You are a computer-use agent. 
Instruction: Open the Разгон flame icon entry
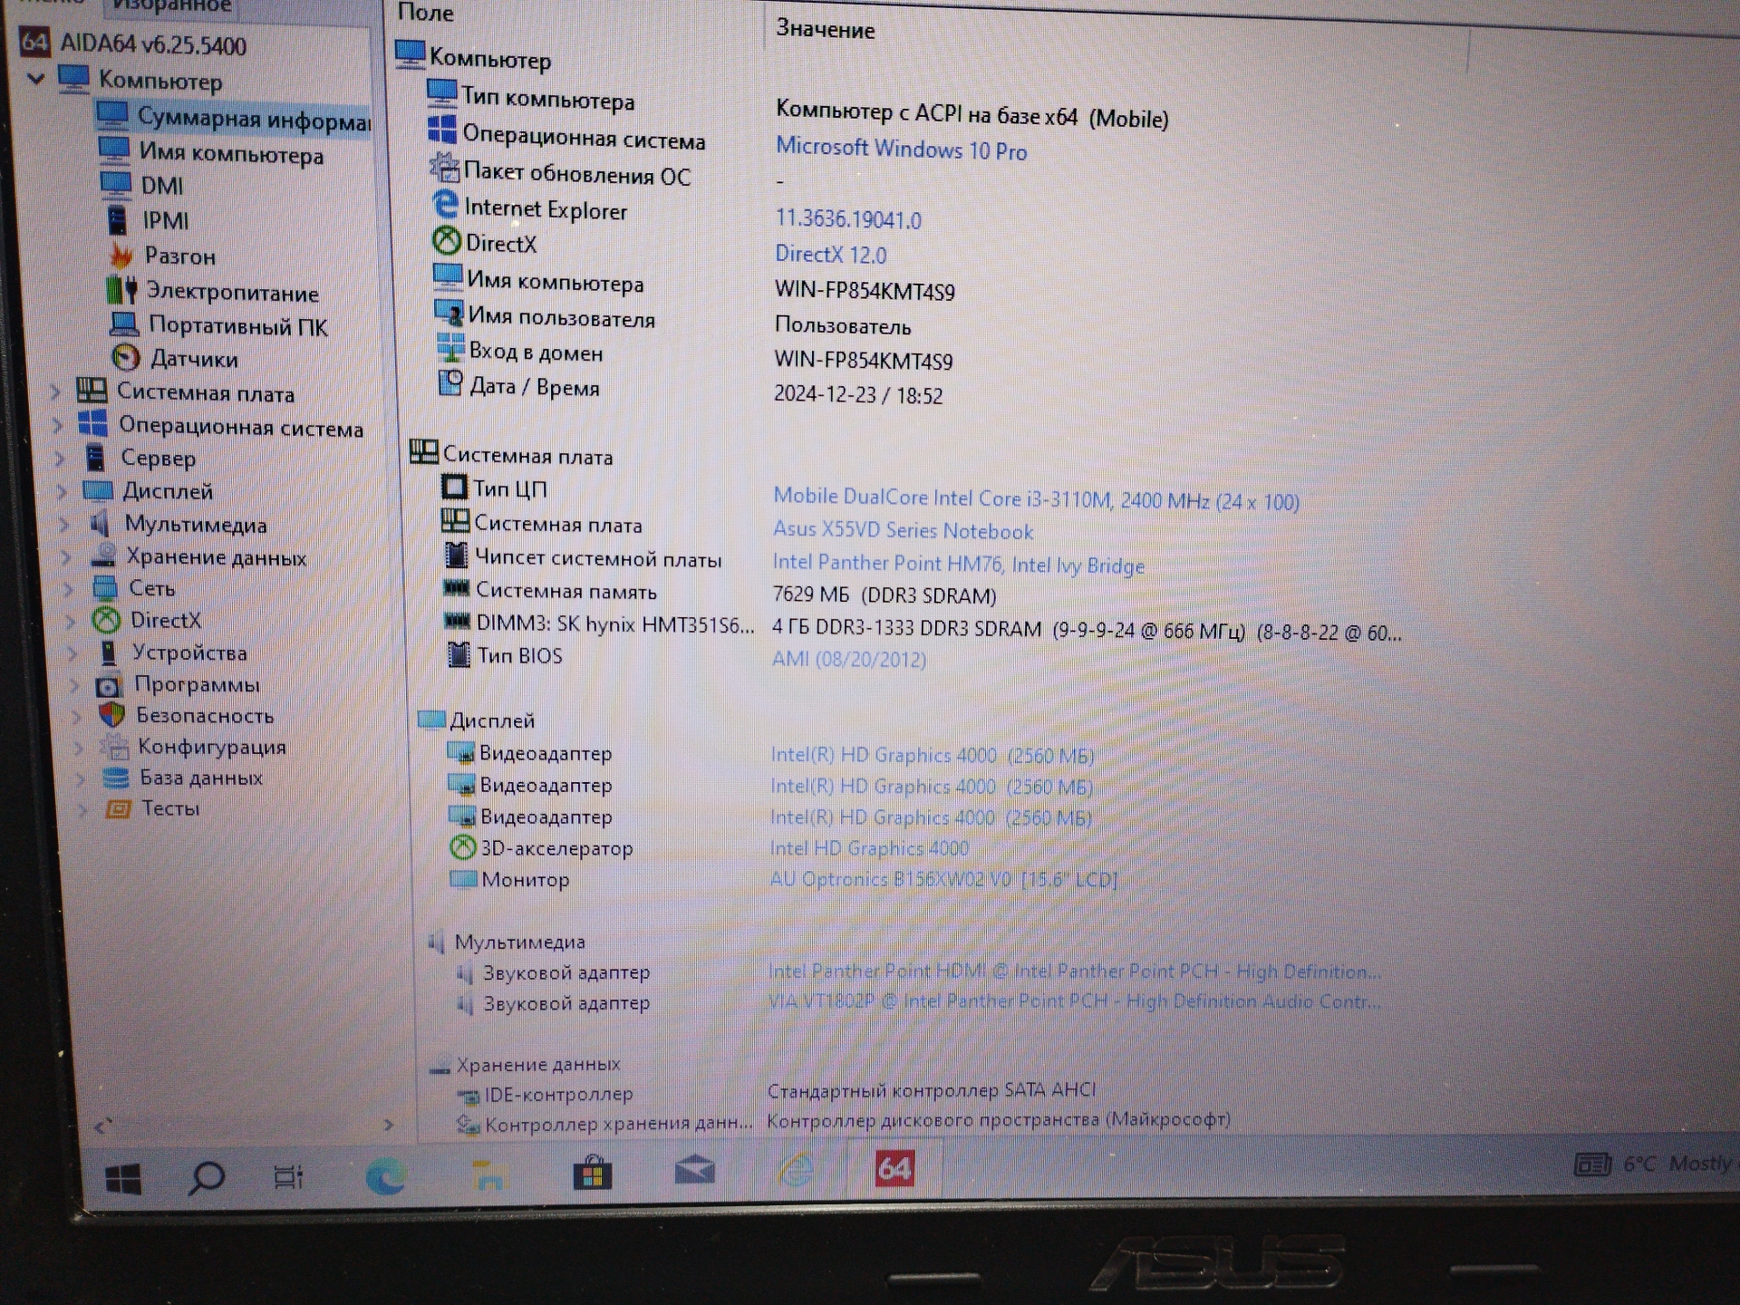(121, 256)
